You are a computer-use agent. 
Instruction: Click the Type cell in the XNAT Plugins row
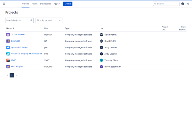78,67
